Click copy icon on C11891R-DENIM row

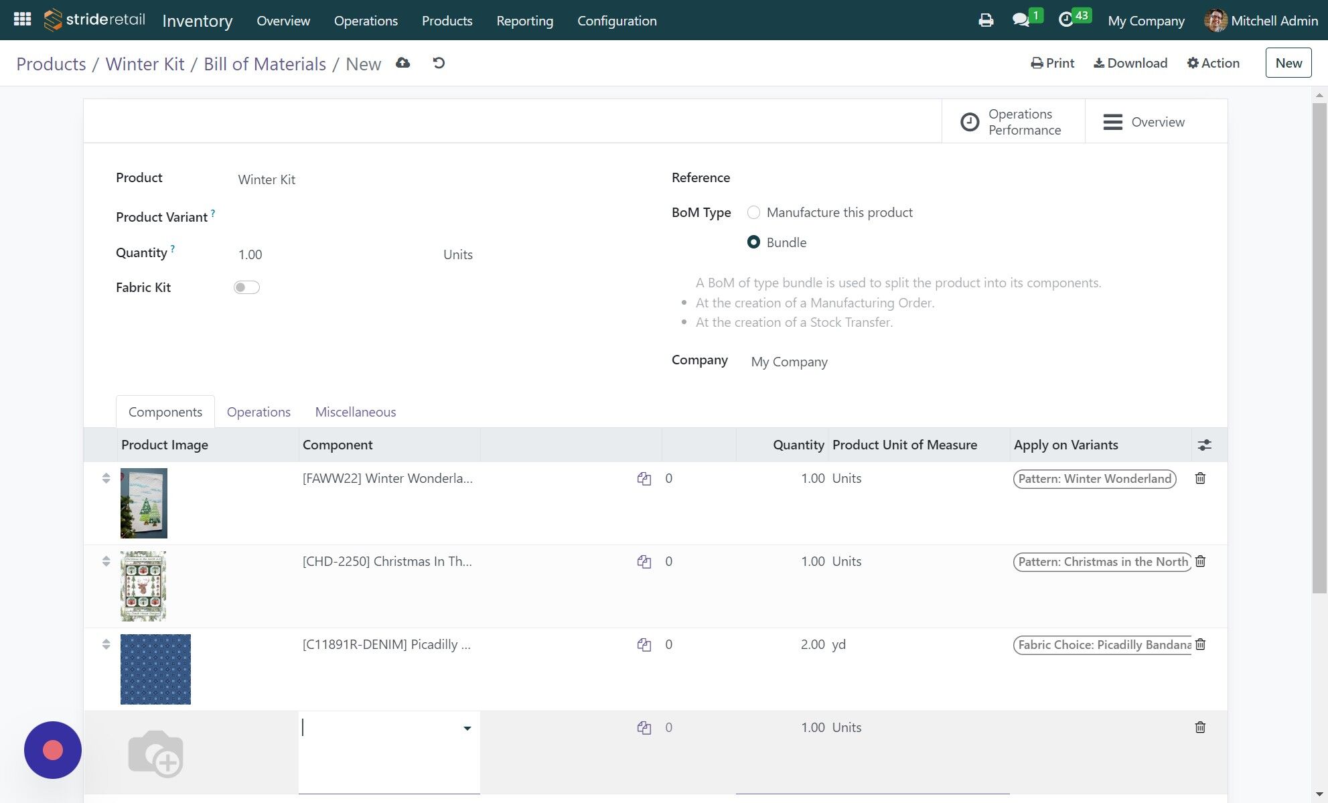(644, 644)
